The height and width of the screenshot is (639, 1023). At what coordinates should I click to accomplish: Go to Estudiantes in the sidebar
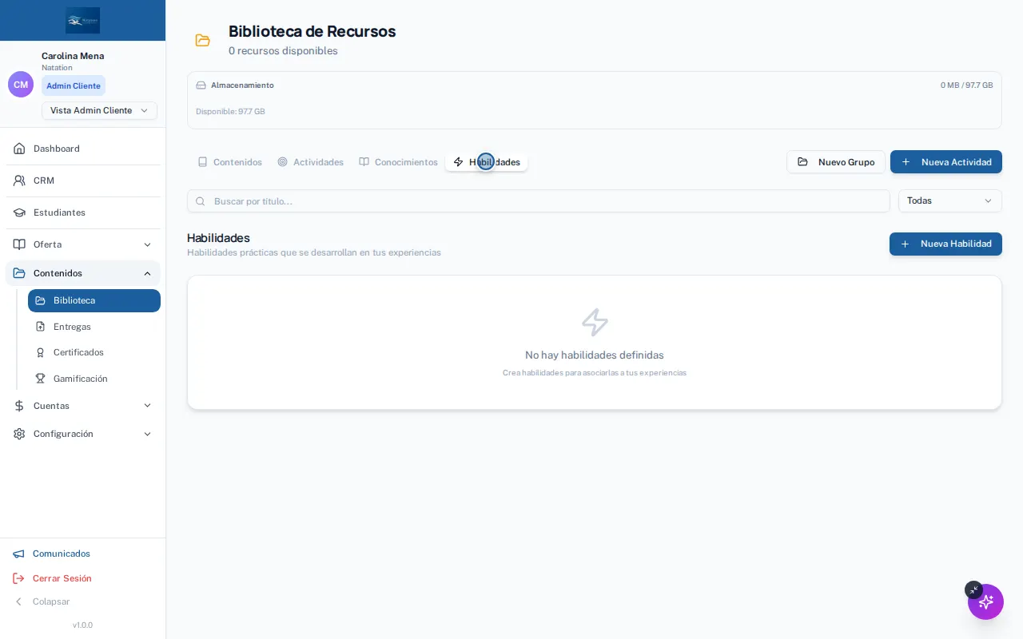tap(83, 212)
